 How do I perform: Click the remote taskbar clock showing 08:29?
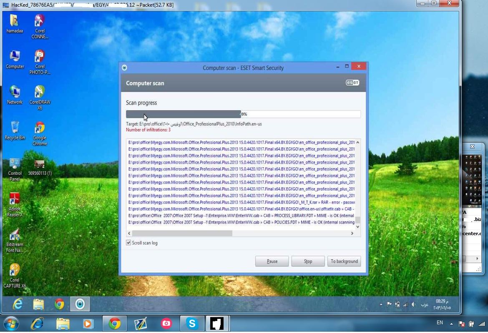(x=442, y=304)
